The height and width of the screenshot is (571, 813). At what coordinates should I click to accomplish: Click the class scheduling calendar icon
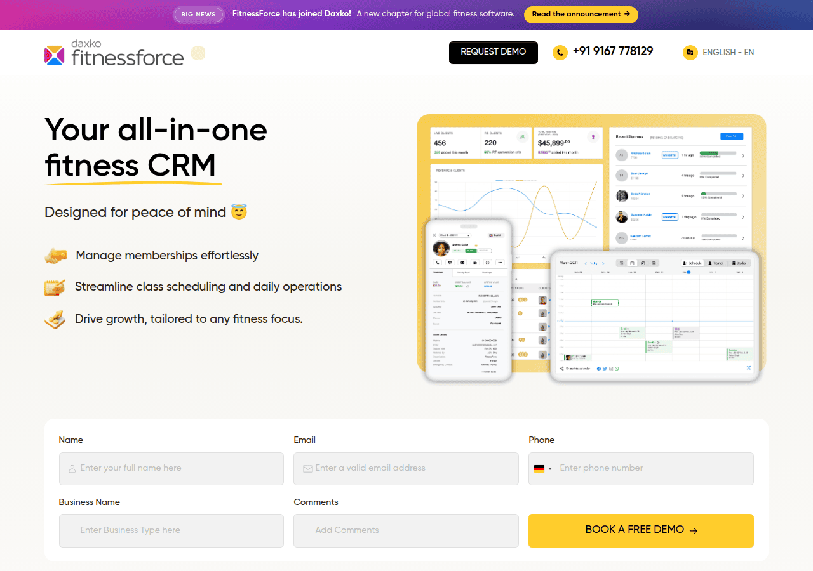click(55, 287)
